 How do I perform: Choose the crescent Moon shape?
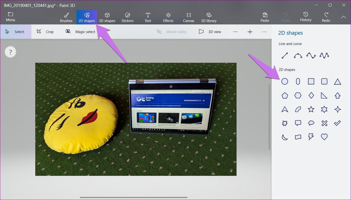point(285,137)
